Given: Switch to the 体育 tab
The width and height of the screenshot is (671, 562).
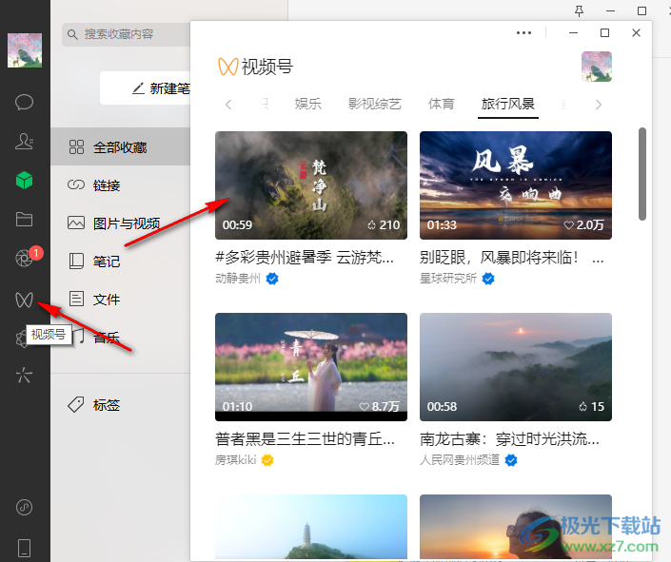Looking at the screenshot, I should click(442, 104).
